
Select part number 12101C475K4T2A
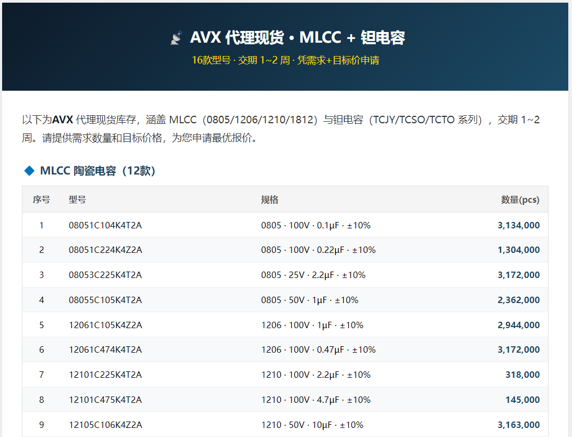click(x=106, y=400)
